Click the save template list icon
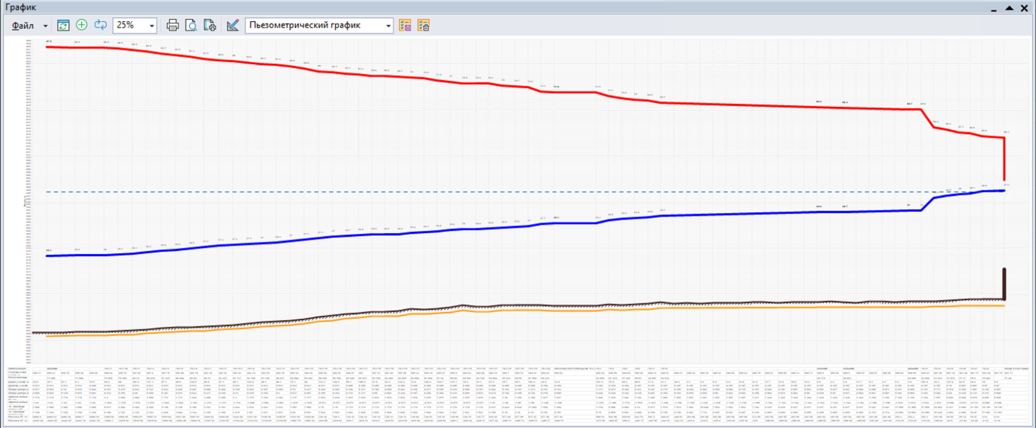 click(405, 25)
